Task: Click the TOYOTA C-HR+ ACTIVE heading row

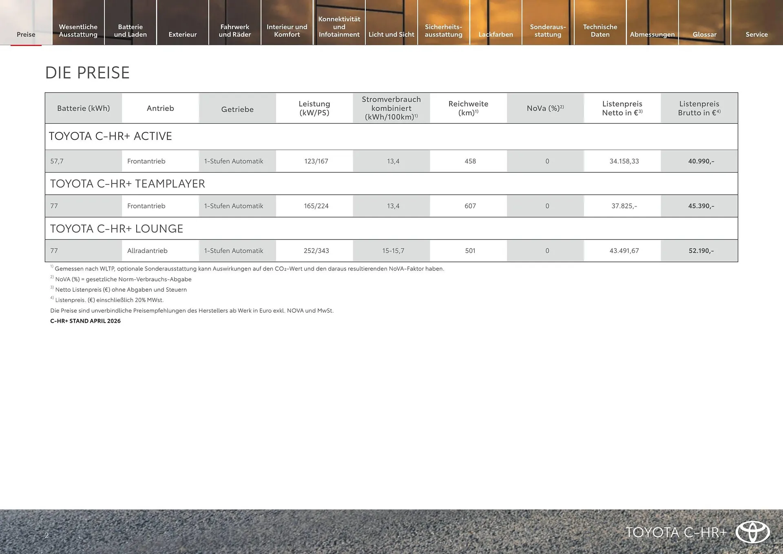Action: click(111, 136)
